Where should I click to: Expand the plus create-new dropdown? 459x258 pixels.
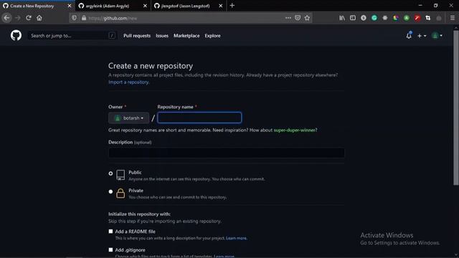(422, 36)
